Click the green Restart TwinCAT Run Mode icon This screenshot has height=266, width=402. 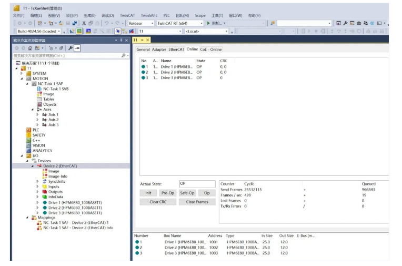click(x=79, y=31)
